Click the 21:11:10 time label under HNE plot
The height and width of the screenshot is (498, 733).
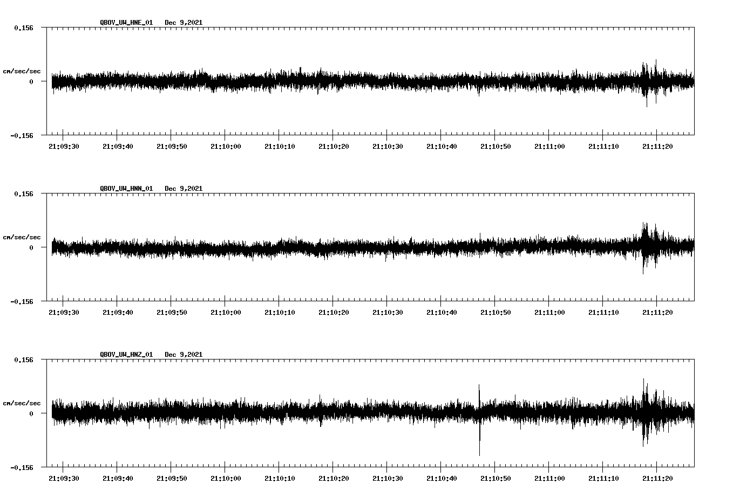tap(603, 146)
